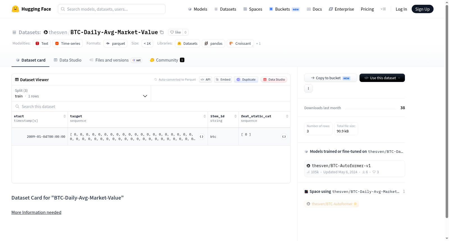Expand the target cell JSON braces icon
449x241 pixels.
point(201,137)
